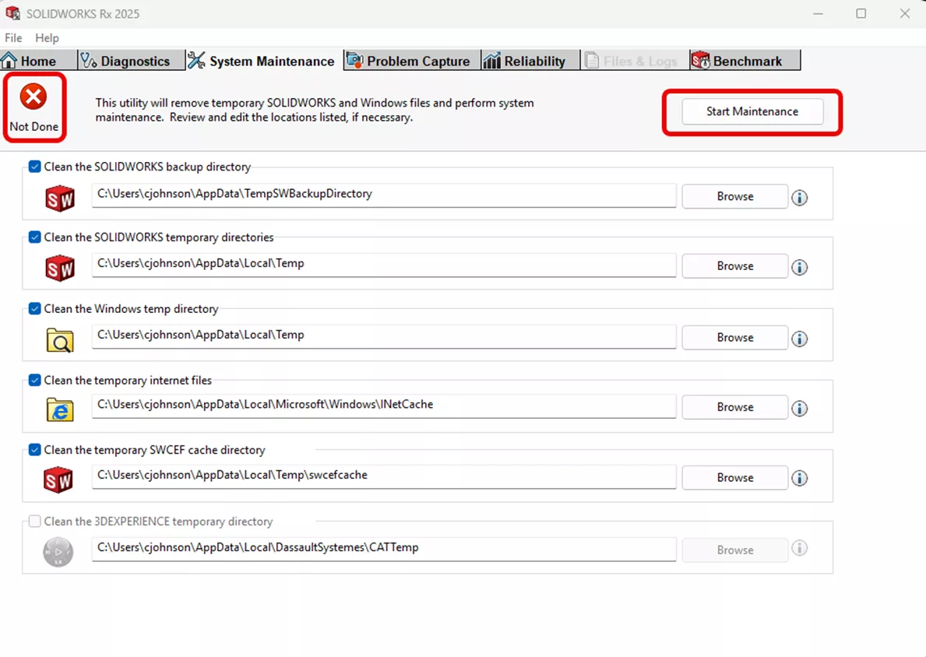The width and height of the screenshot is (926, 657).
Task: Open the info tooltip for the SOLIDWORKS backup directory
Action: coord(799,198)
